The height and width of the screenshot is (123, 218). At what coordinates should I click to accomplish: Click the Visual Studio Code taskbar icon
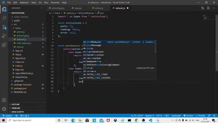click(x=151, y=120)
